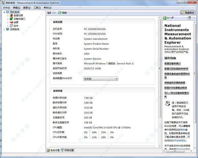
Task: Click the virtual memory value 15.8 GB
Action: coord(88,108)
